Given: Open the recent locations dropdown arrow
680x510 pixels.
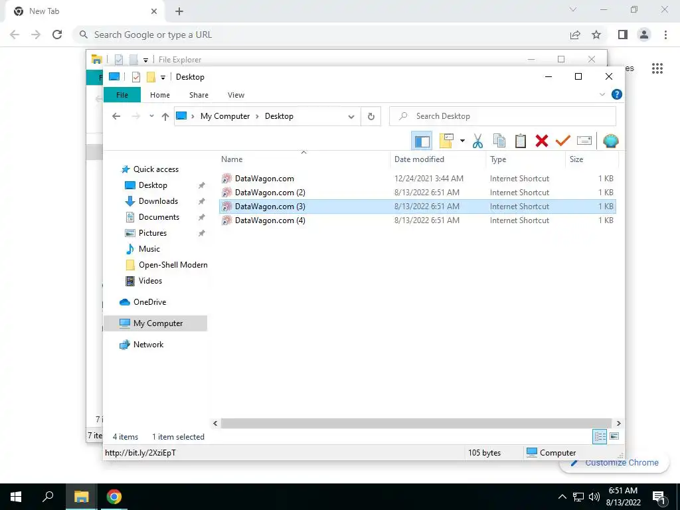Looking at the screenshot, I should 151,116.
